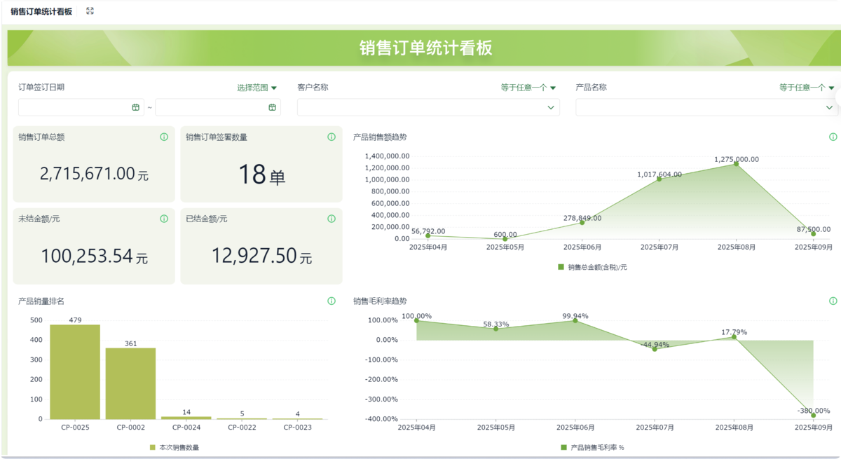The image size is (841, 459).
Task: Click the 1,017,604.00 data point for 2025年07月
Action: (659, 179)
